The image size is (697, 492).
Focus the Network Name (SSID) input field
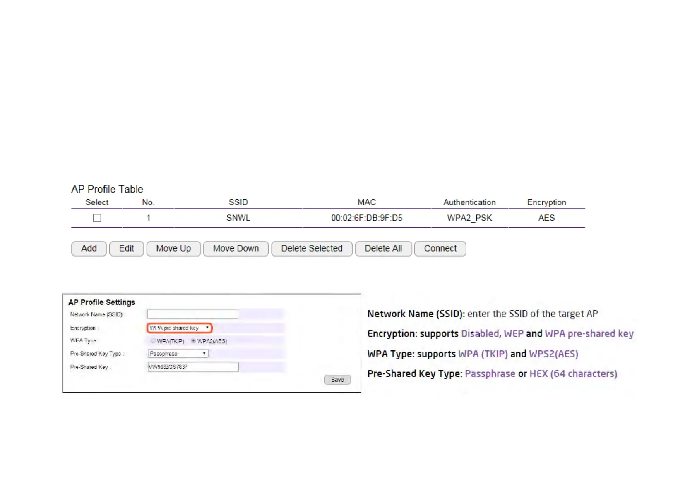point(193,314)
